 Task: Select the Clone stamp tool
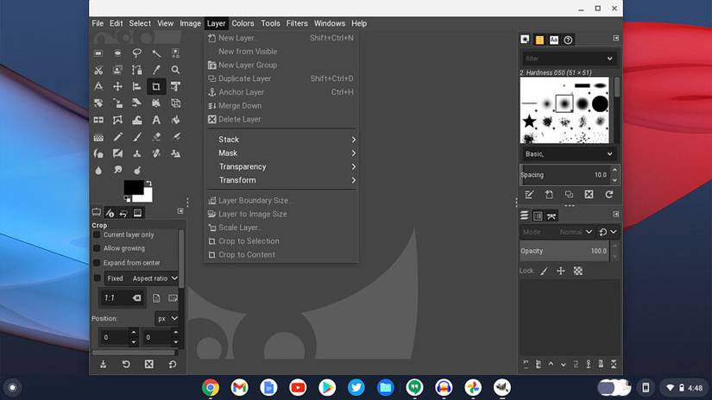[136, 153]
